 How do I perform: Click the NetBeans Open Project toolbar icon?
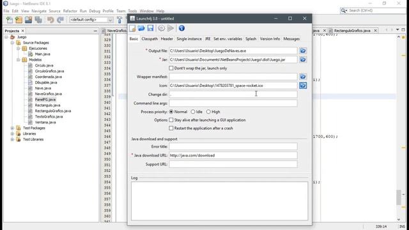(28, 20)
